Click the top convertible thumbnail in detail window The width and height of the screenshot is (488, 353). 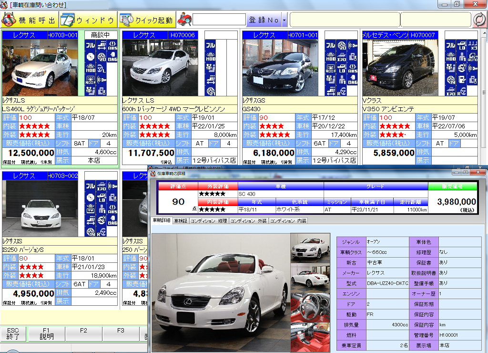[310, 248]
